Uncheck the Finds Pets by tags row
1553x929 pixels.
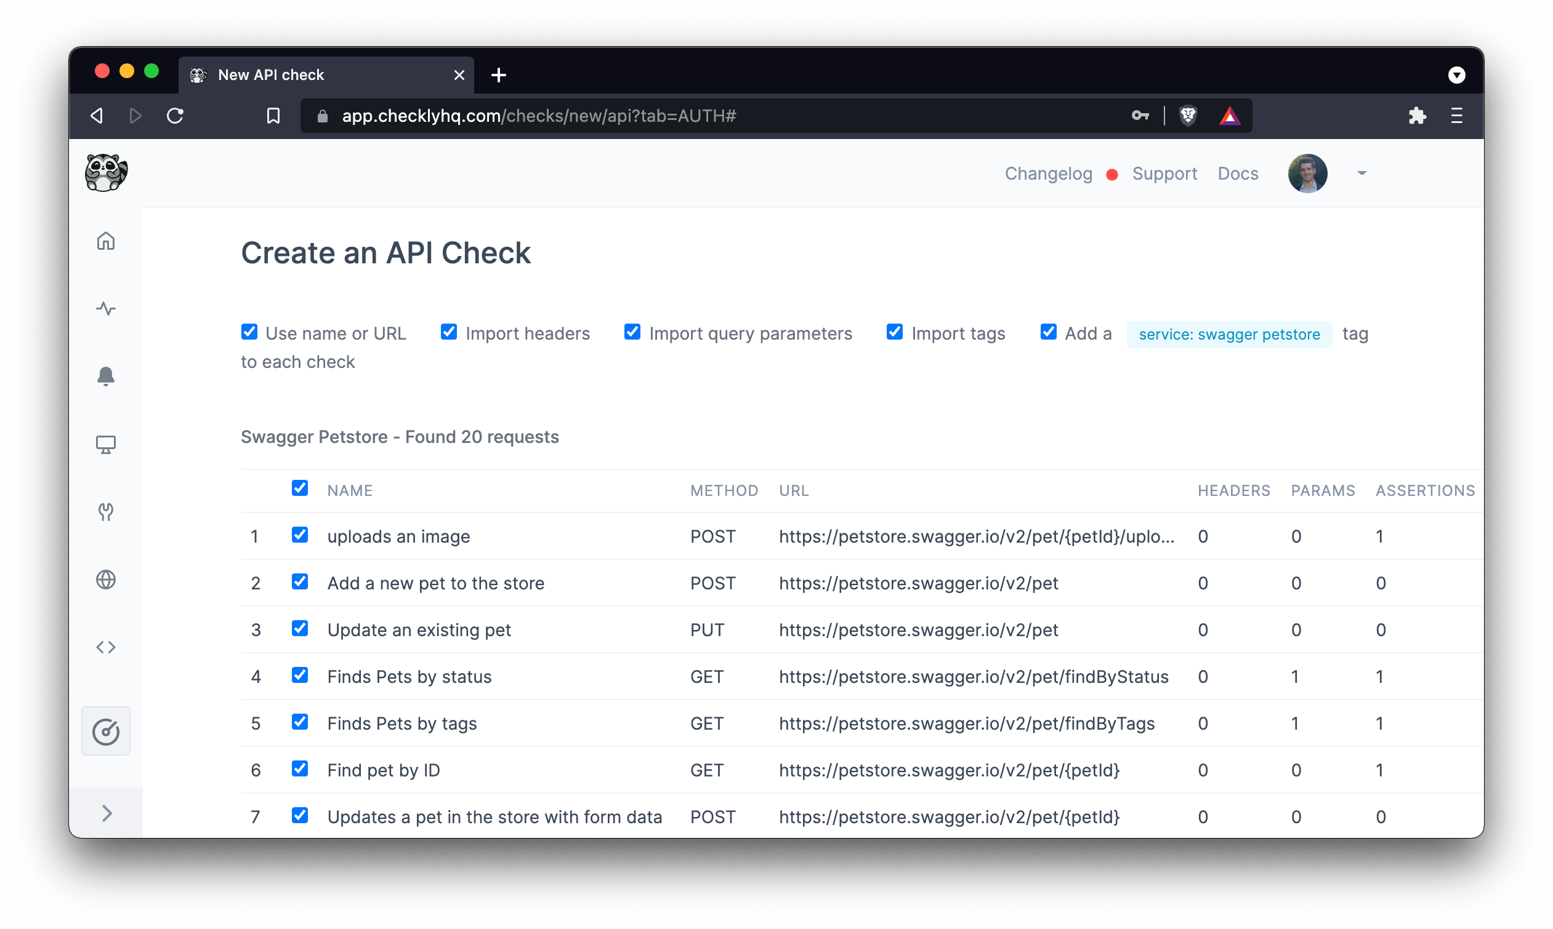point(300,722)
